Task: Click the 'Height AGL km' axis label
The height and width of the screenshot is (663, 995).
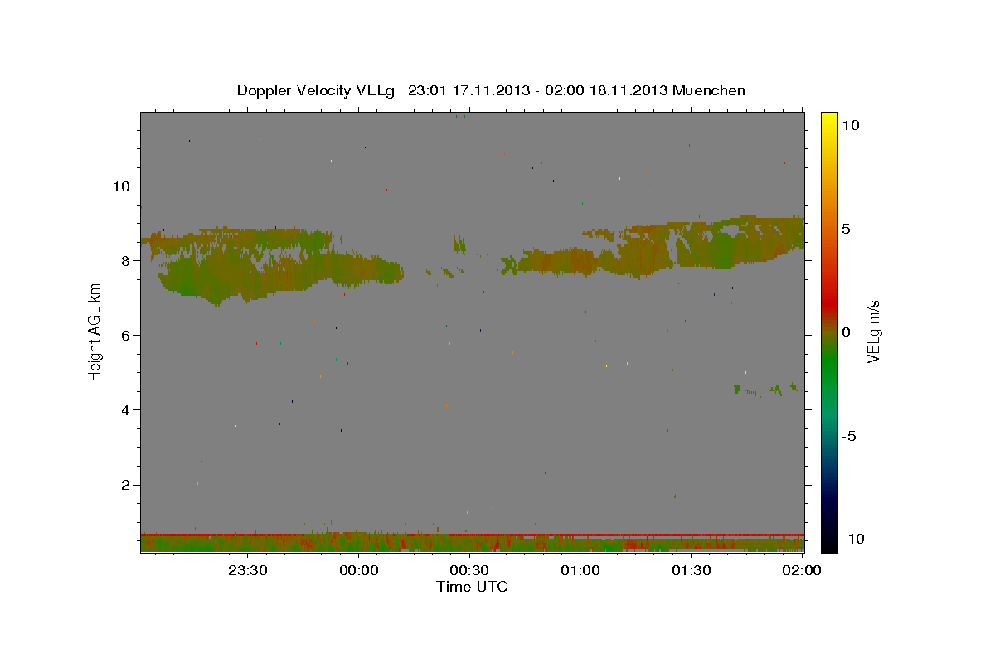Action: [x=95, y=331]
